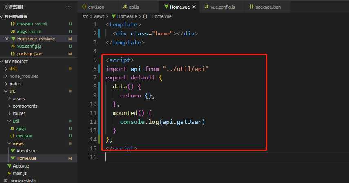Image resolution: width=349 pixels, height=183 pixels.
Task: Select the Home.vue editor tab
Action: pyautogui.click(x=180, y=7)
